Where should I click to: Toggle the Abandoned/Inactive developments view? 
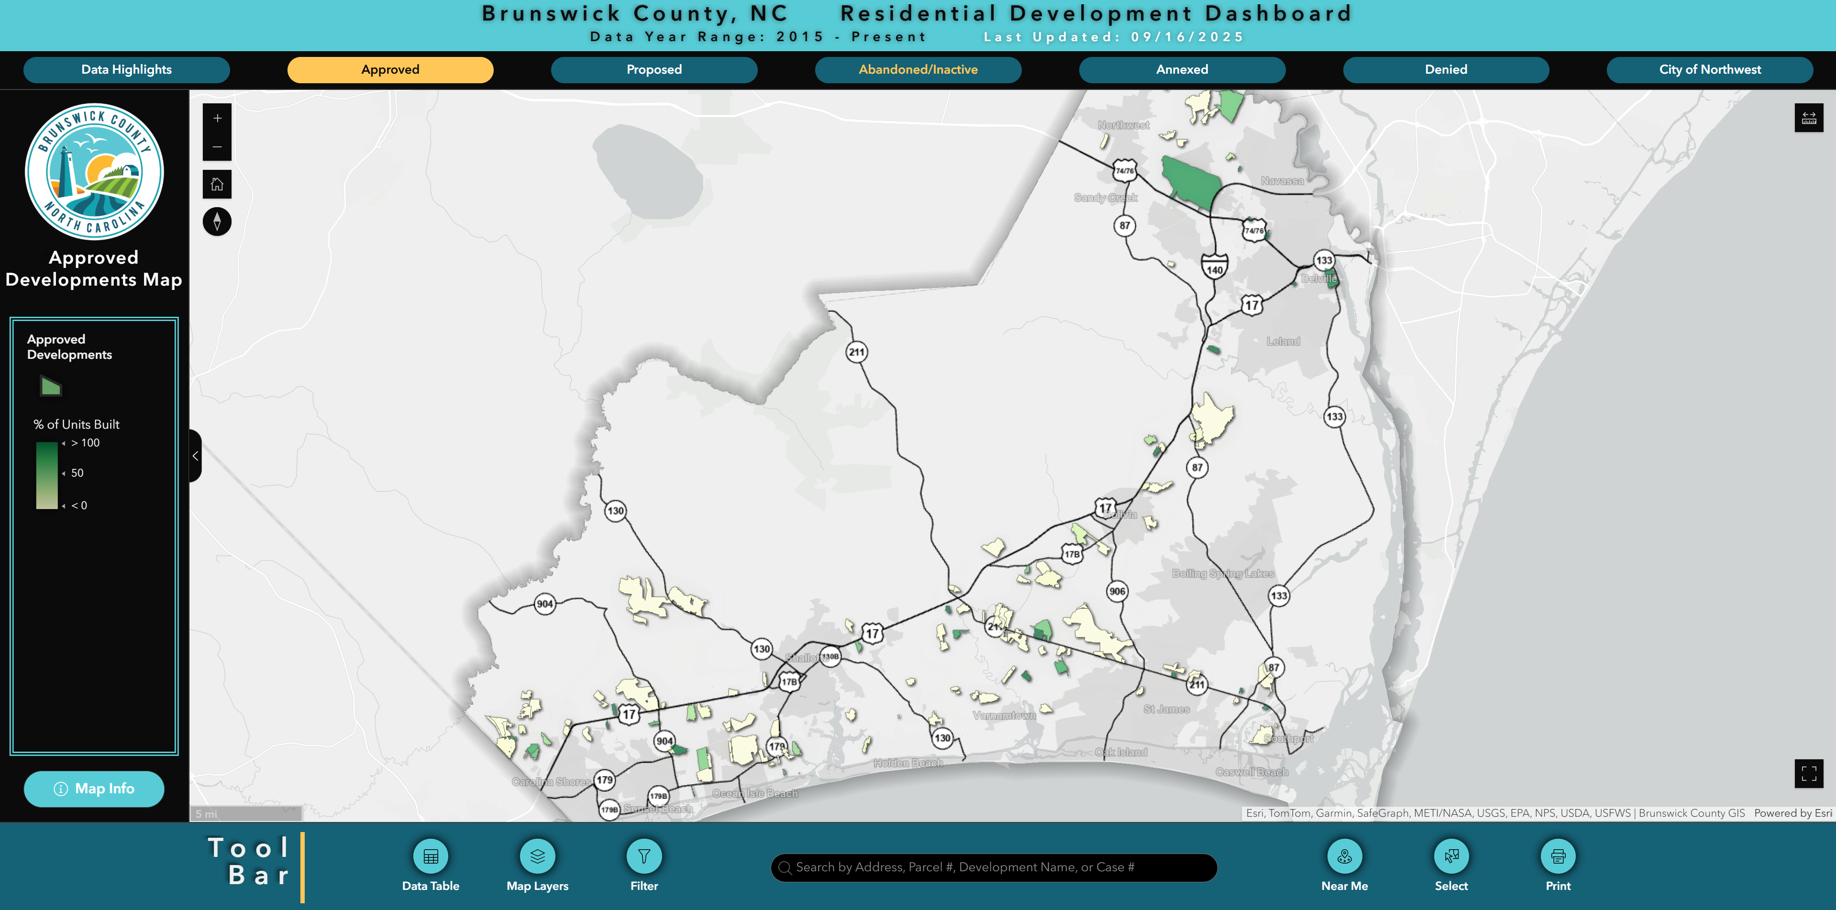pyautogui.click(x=918, y=69)
